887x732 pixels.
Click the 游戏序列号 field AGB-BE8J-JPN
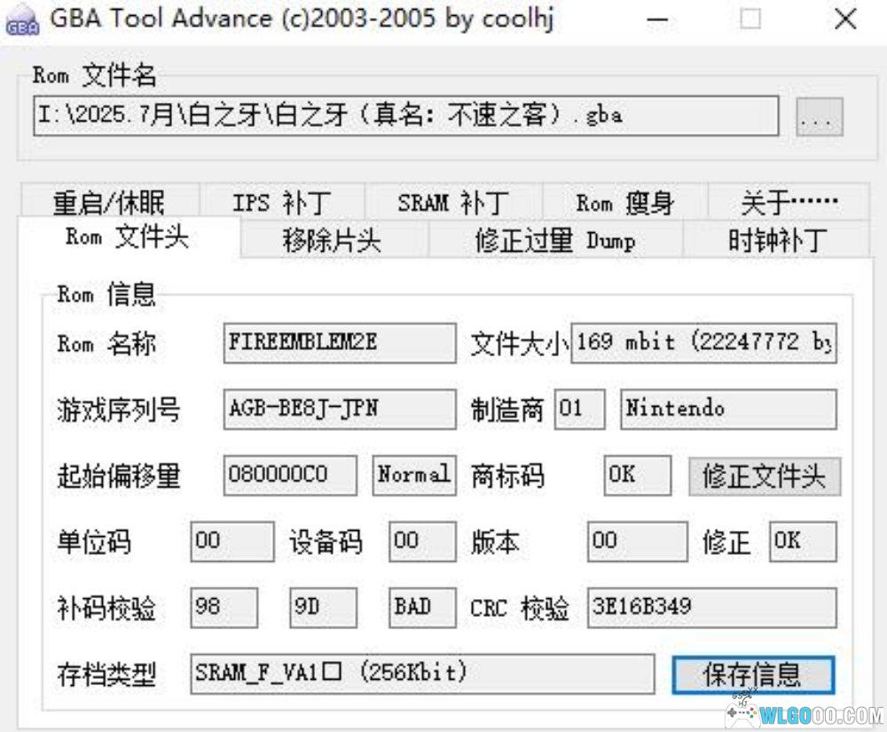(339, 409)
